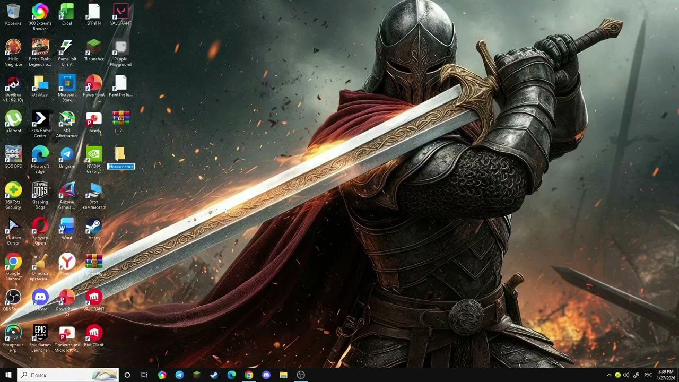
Task: Select the Microsoft Store desktop icon
Action: tap(67, 82)
